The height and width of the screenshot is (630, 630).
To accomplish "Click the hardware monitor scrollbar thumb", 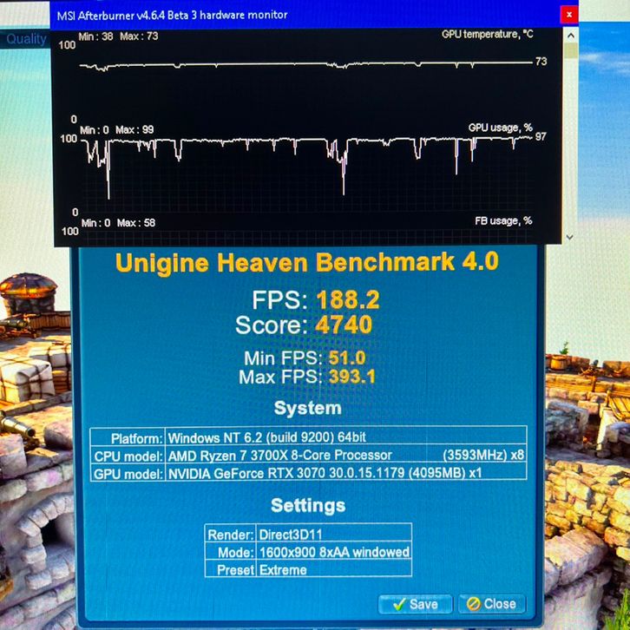I will [x=570, y=52].
